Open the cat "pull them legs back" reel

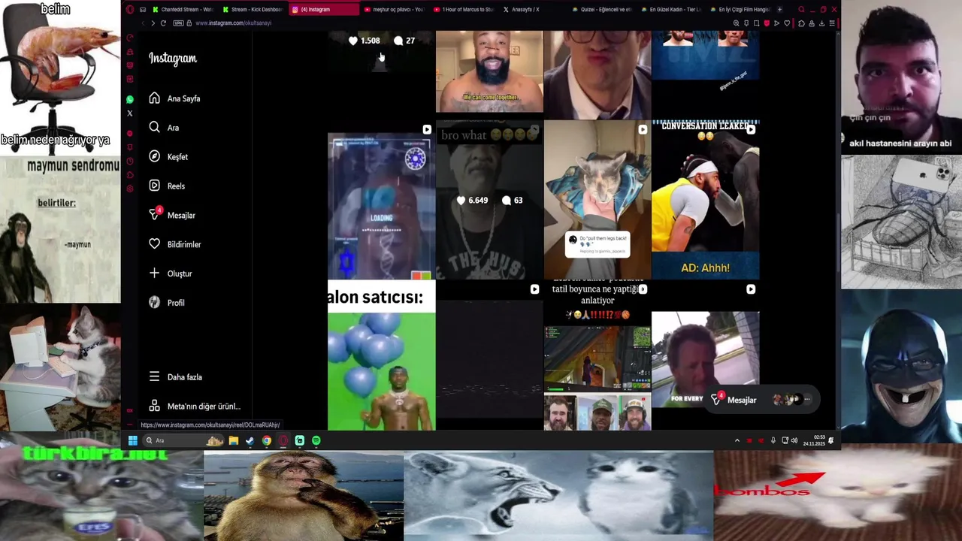[597, 200]
